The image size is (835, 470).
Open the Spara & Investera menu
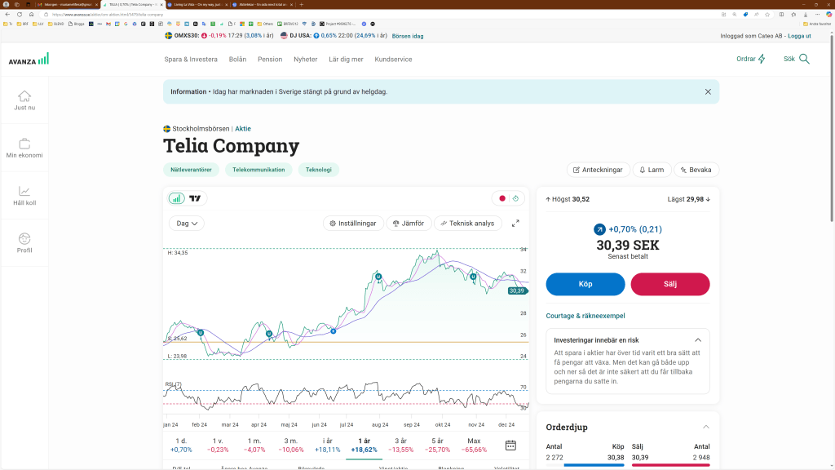pyautogui.click(x=191, y=60)
